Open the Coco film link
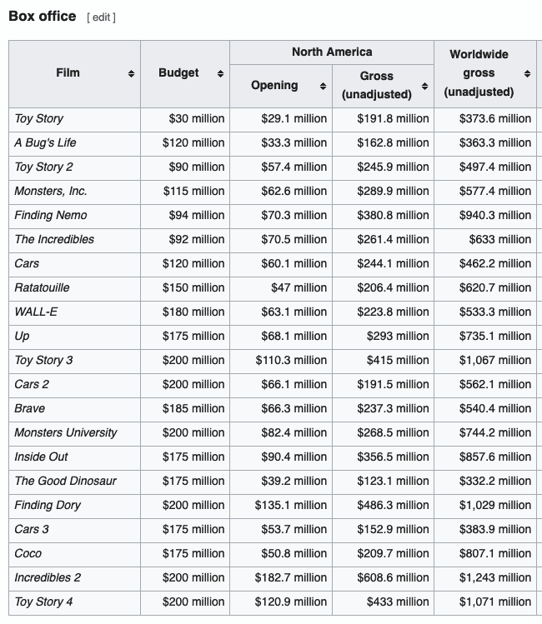The image size is (542, 624). (28, 553)
